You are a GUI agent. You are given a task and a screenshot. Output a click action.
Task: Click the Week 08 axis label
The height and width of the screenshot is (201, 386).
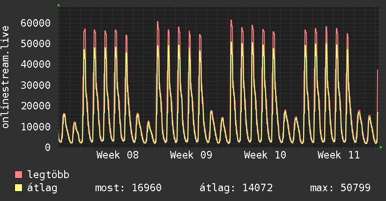118,155
